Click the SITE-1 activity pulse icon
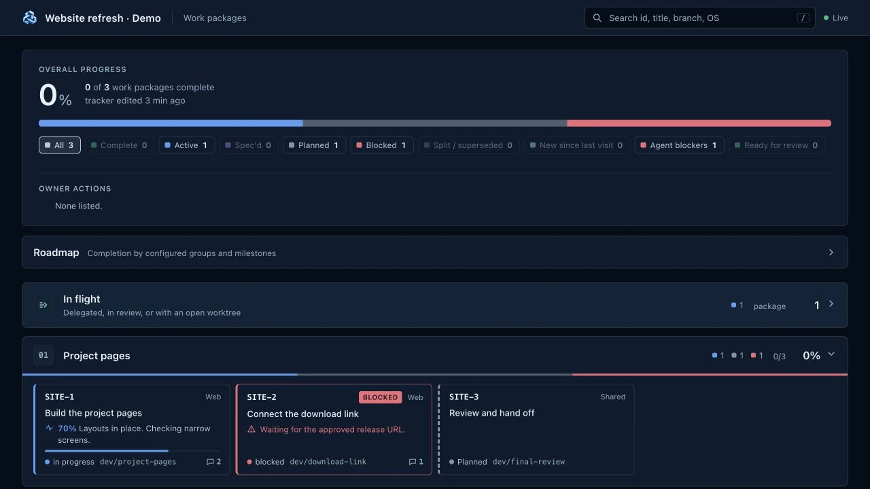The height and width of the screenshot is (489, 870). [x=49, y=429]
